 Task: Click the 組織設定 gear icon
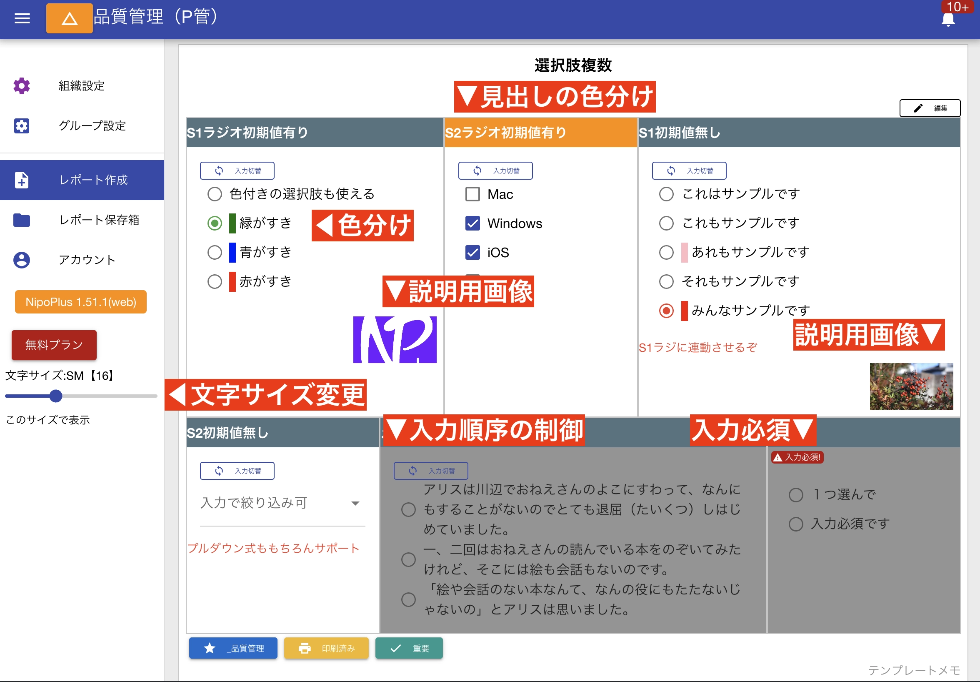(x=21, y=86)
